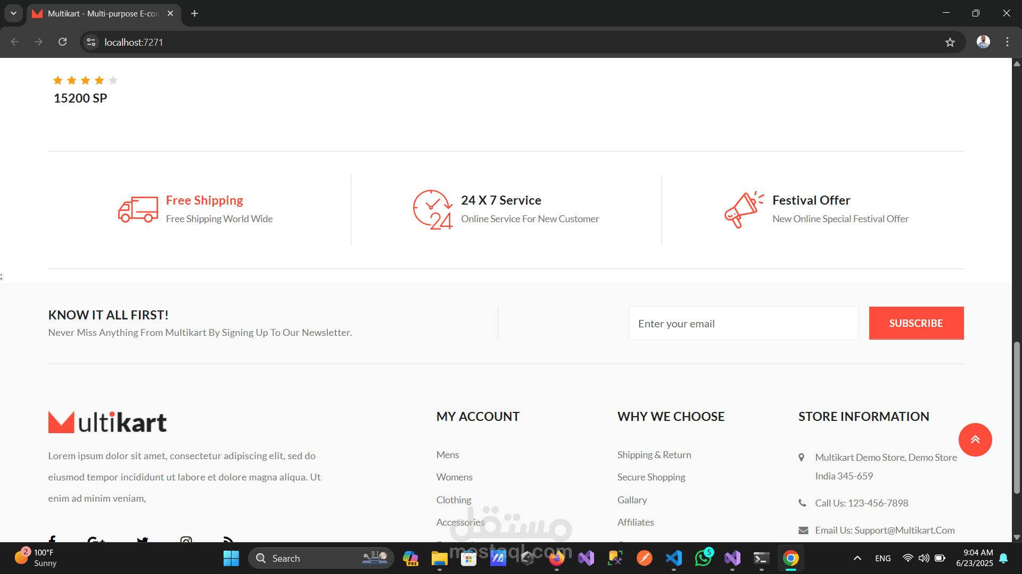The image size is (1022, 574).
Task: Click the Festival Offer heading
Action: (811, 200)
